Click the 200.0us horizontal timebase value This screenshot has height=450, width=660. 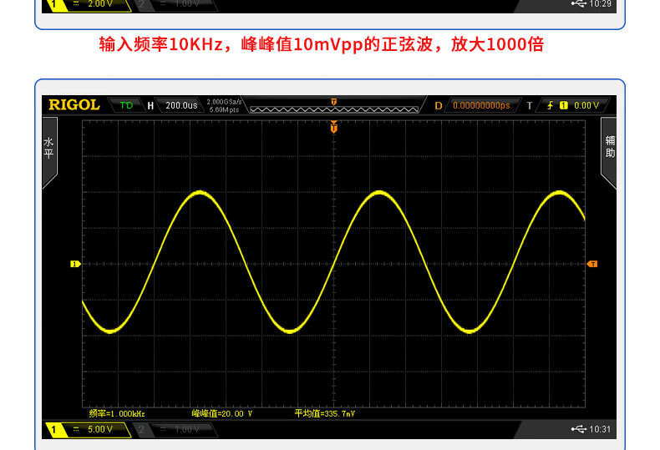point(180,105)
